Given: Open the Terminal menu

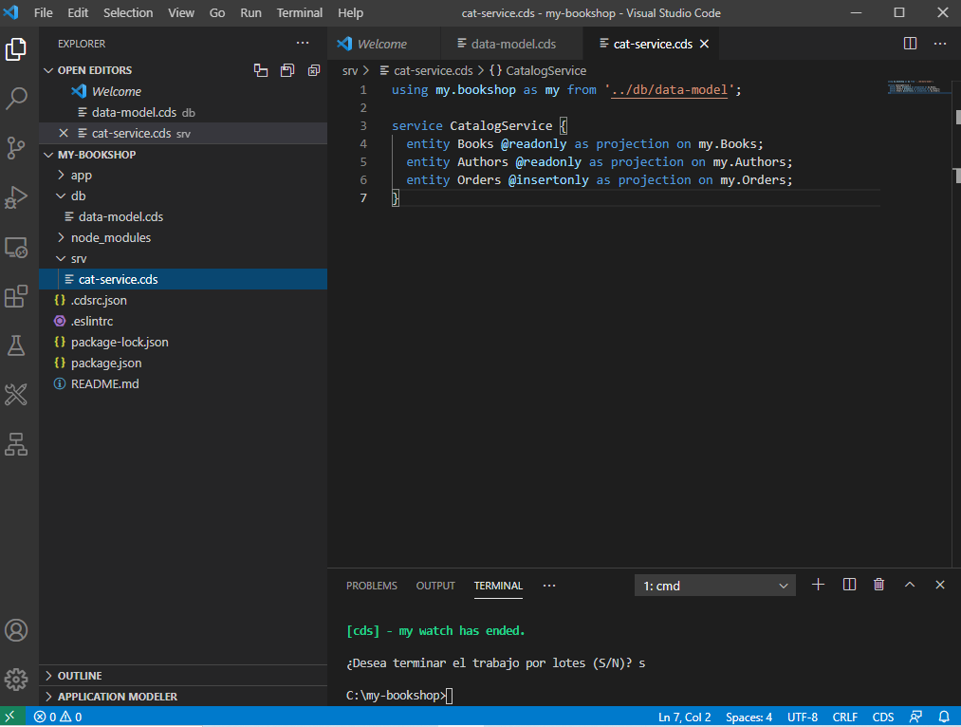Looking at the screenshot, I should click(x=300, y=13).
